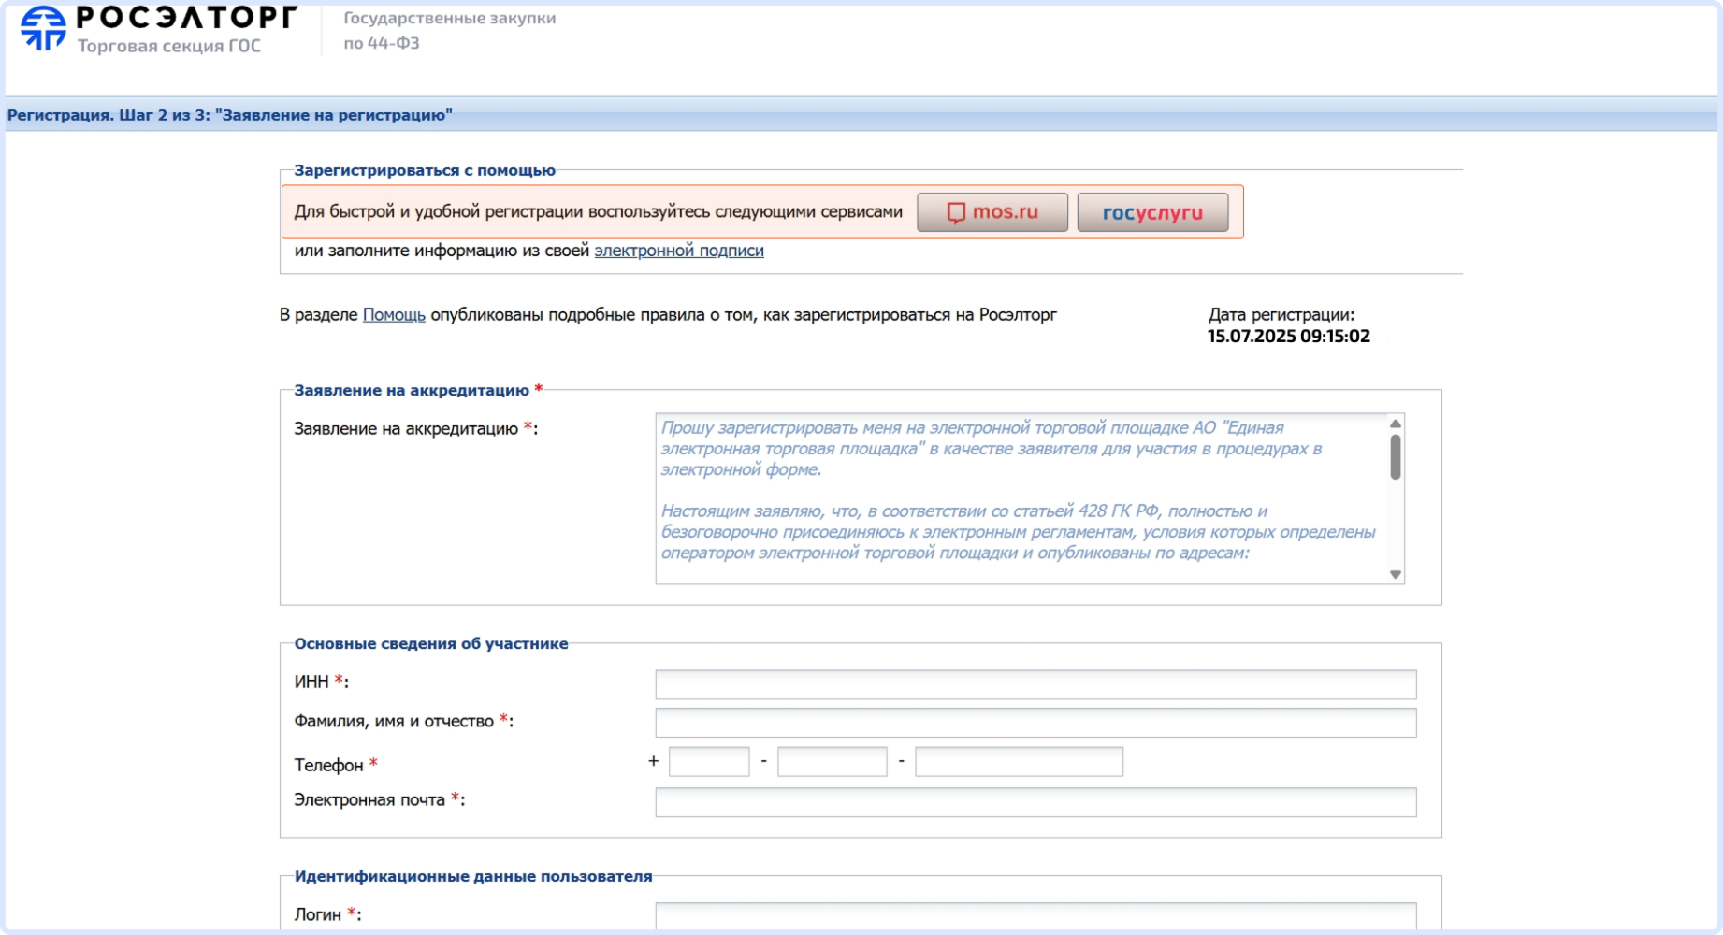The image size is (1723, 935).
Task: Click the phone country code field
Action: tap(709, 762)
